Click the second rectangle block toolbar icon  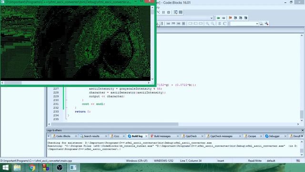195,23
